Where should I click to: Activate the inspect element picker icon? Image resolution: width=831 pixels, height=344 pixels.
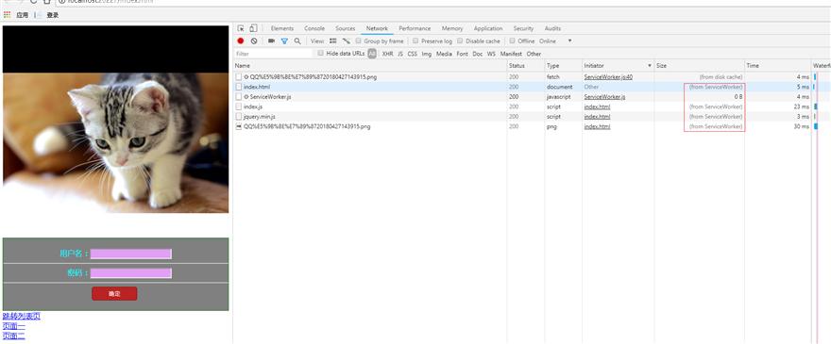pos(241,28)
